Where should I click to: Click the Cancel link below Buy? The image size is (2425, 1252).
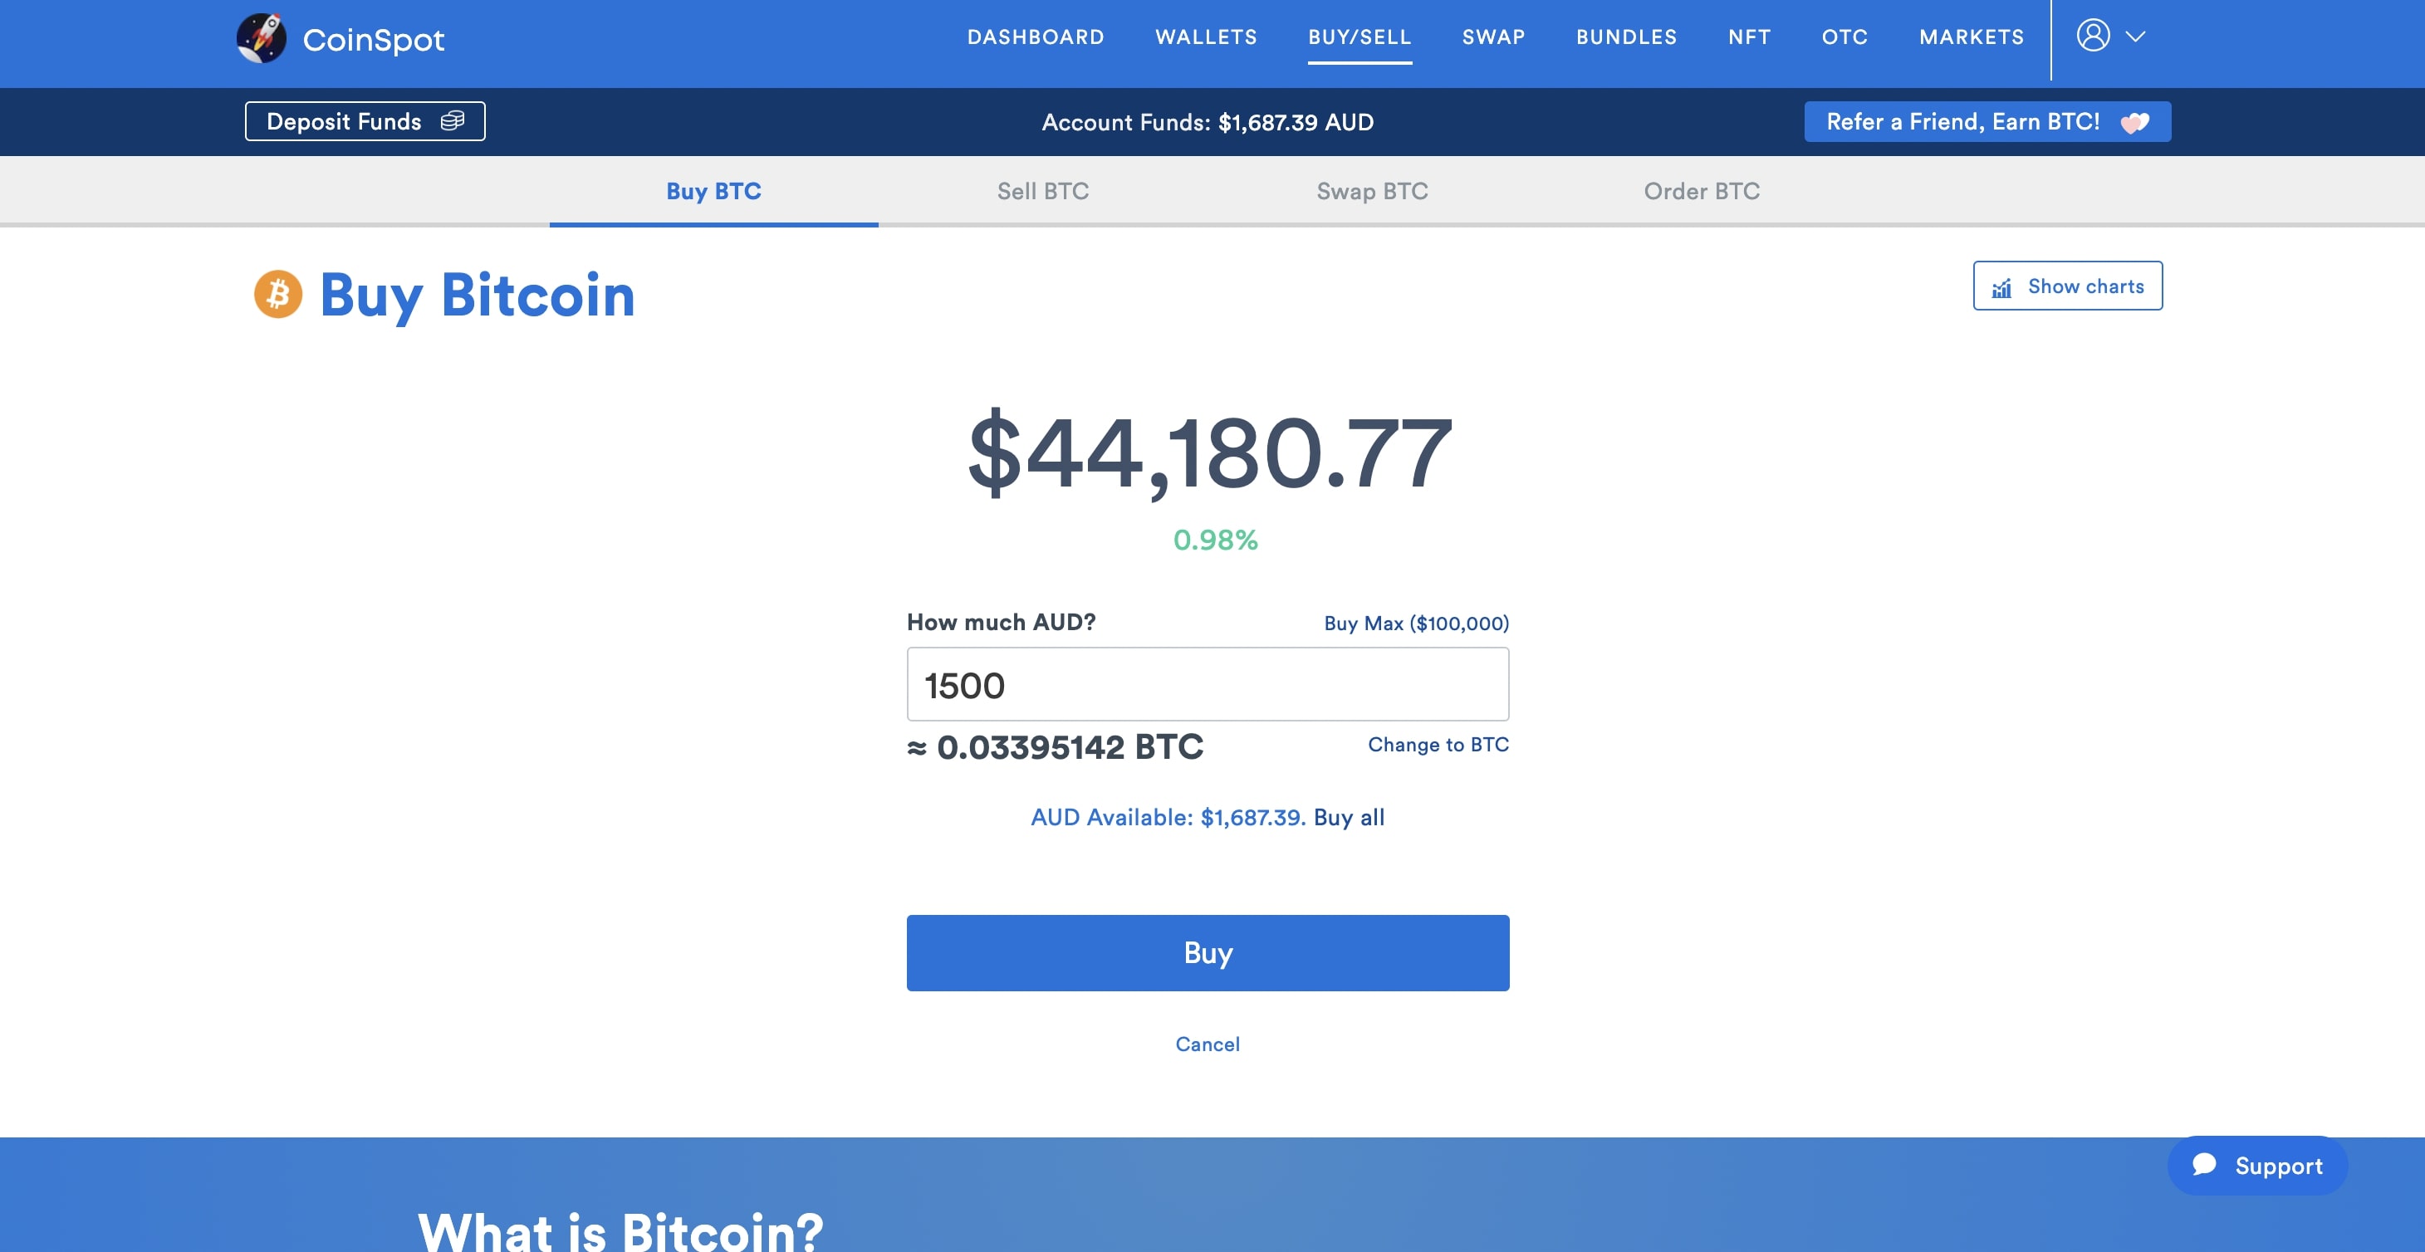pyautogui.click(x=1208, y=1044)
